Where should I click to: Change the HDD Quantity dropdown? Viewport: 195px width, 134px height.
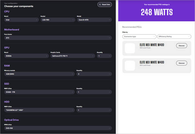pyautogui.click(x=94, y=110)
